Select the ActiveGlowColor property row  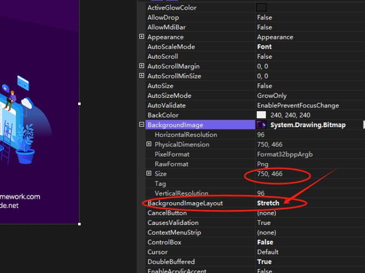[x=255, y=7]
